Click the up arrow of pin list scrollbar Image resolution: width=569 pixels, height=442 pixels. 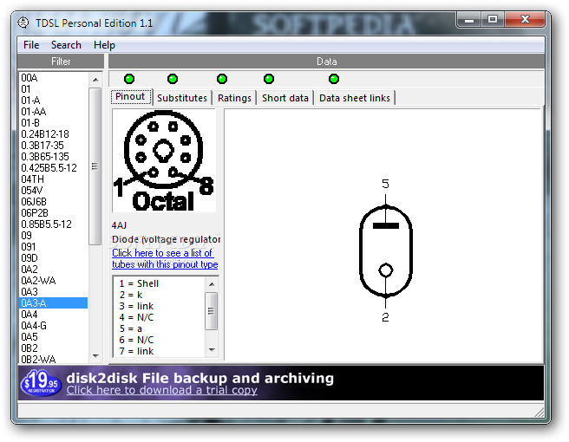coord(212,284)
